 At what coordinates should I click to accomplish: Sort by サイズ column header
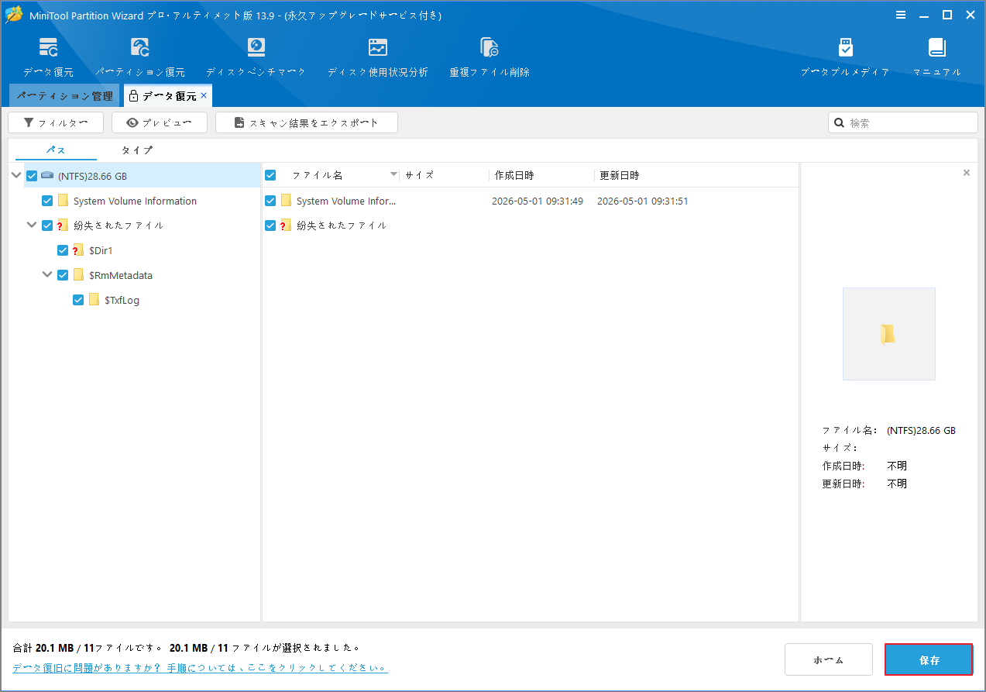tap(420, 175)
